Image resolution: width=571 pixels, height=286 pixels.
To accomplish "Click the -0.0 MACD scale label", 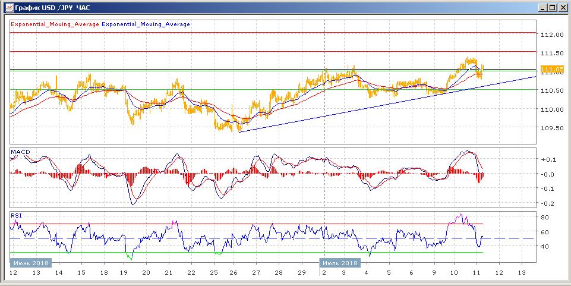I will tap(548, 174).
